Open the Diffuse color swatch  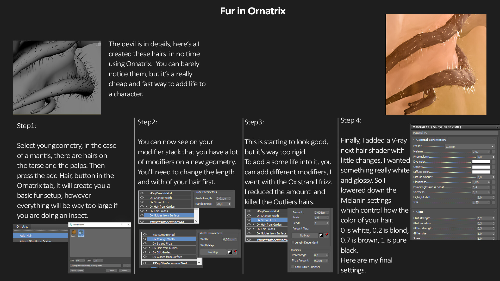coord(481,172)
